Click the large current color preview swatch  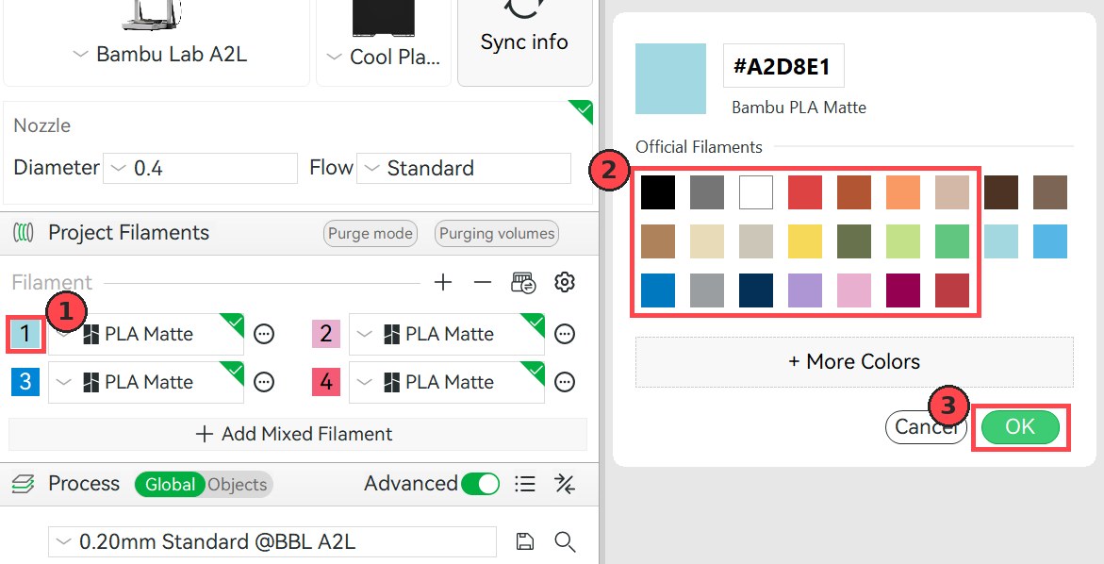pos(670,79)
